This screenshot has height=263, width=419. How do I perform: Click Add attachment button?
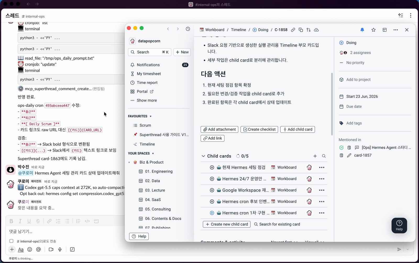pyautogui.click(x=219, y=130)
